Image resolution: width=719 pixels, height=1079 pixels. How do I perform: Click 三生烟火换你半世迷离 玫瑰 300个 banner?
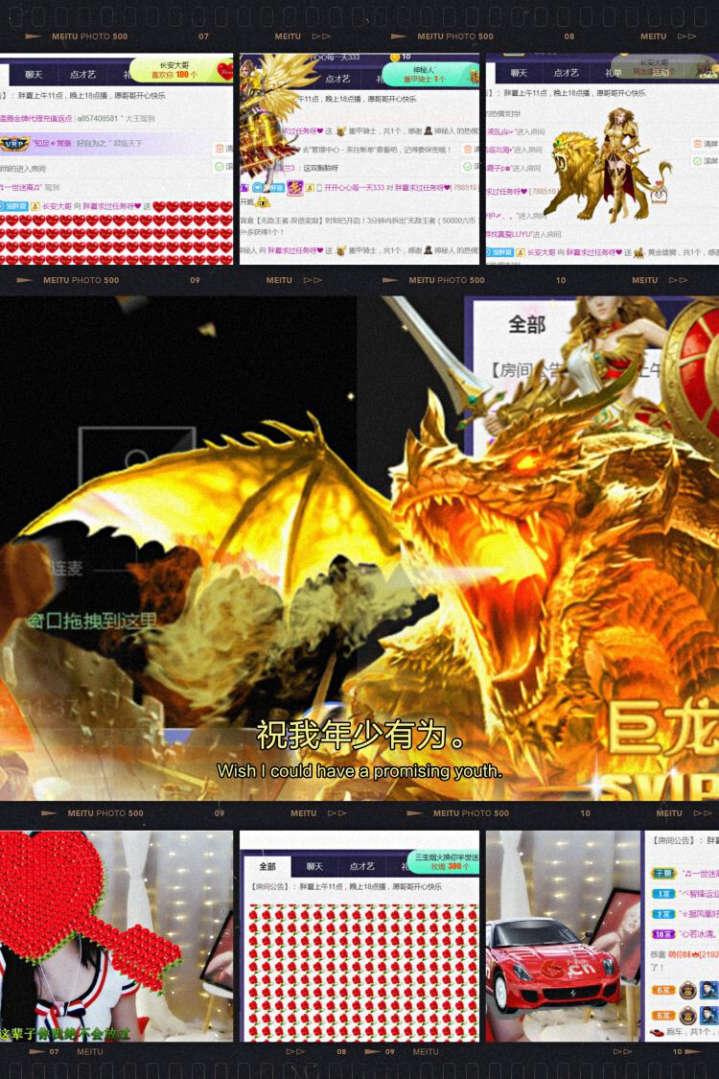[x=443, y=861]
